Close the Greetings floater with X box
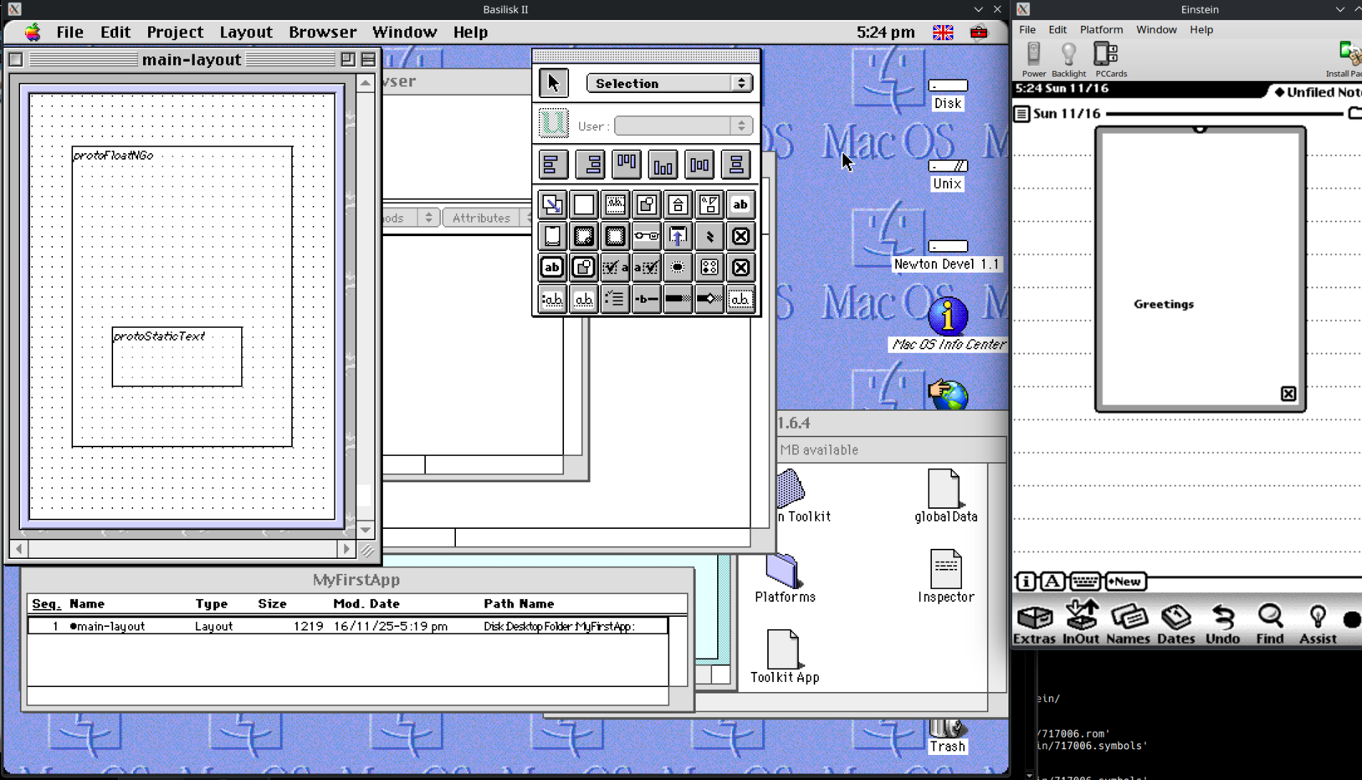Viewport: 1362px width, 780px height. (1288, 394)
